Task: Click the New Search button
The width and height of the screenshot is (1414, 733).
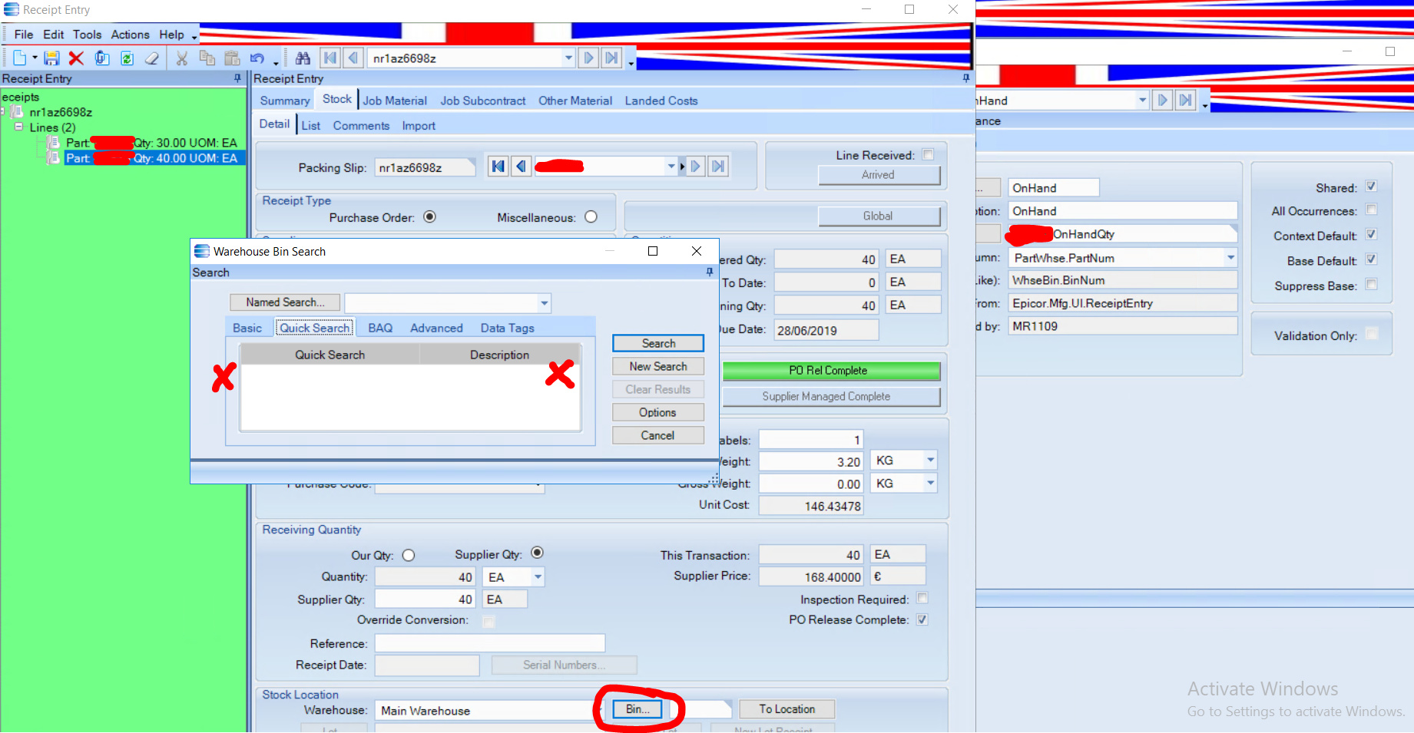Action: (x=658, y=366)
